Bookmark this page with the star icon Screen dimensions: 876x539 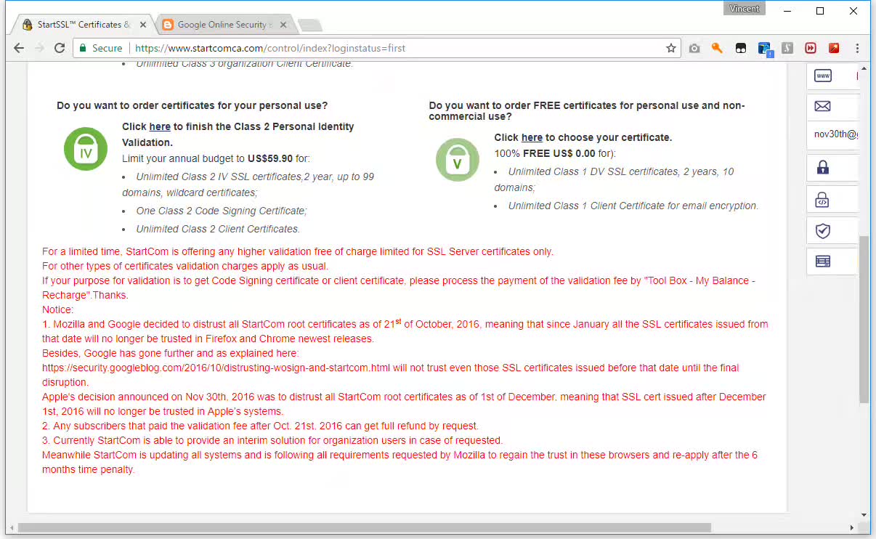point(671,48)
